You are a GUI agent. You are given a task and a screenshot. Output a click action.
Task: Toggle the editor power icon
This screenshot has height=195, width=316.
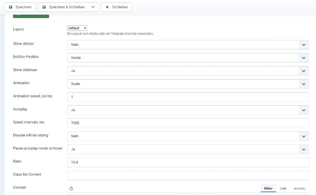click(x=71, y=189)
